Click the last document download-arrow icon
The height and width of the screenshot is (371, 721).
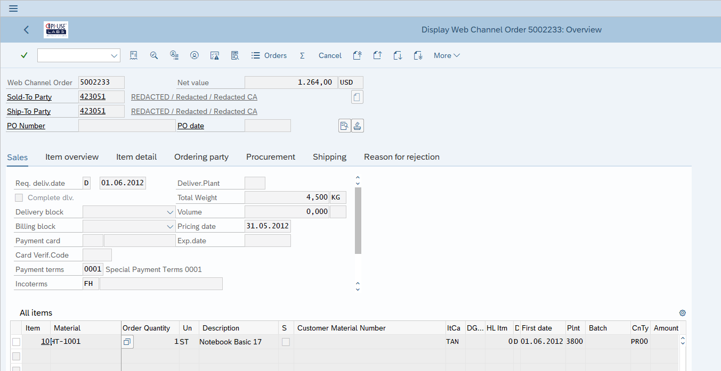418,55
